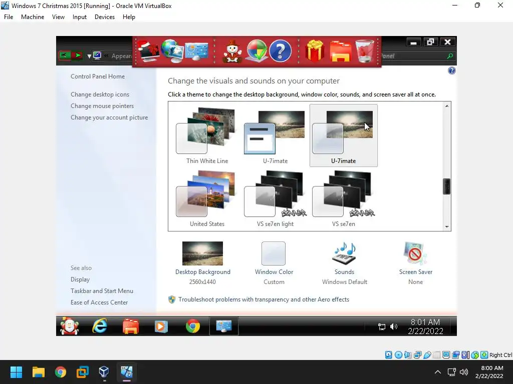Viewport: 513px width, 384px height.
Task: Select the Thin White Line theme
Action: (207, 136)
